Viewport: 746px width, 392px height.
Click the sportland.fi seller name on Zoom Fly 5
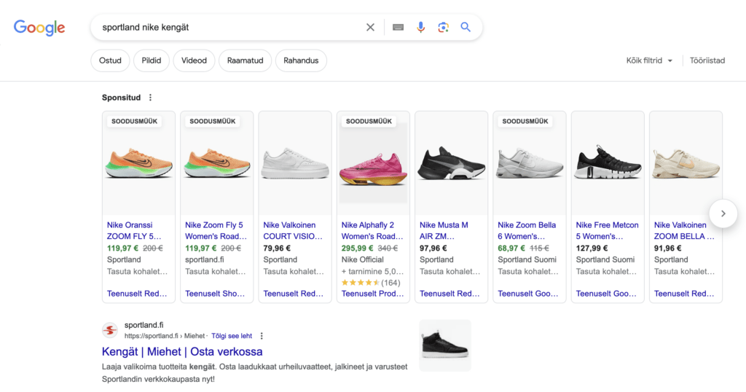click(x=205, y=259)
